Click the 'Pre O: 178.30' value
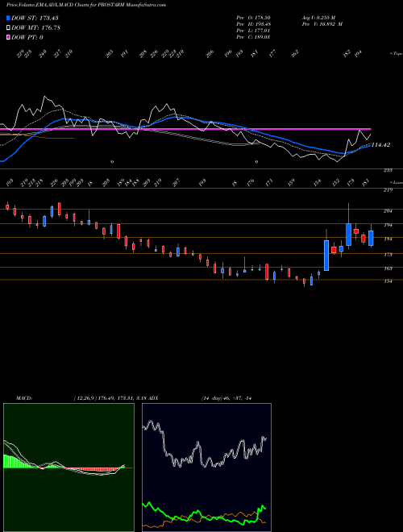This screenshot has height=532, width=403. click(x=253, y=18)
